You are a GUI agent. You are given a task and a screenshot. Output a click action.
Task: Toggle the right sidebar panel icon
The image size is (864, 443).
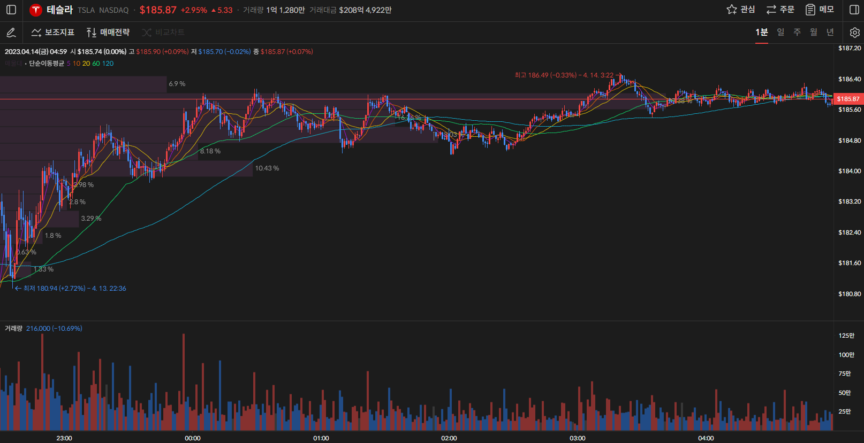tap(854, 10)
